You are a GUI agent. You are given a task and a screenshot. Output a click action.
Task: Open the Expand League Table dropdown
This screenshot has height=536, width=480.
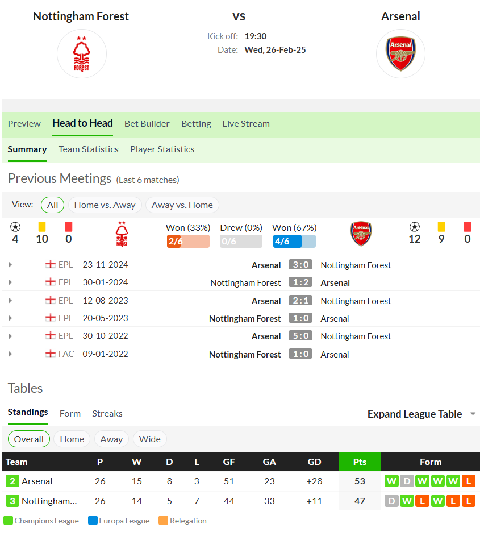[421, 414]
